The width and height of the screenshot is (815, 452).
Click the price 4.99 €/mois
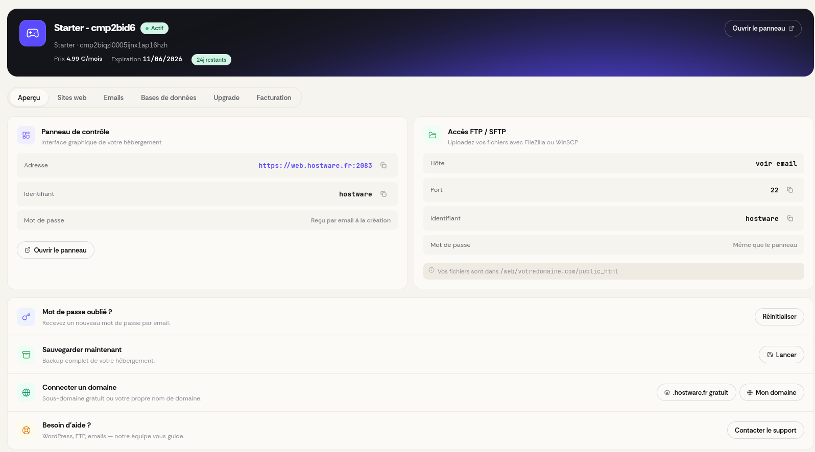pyautogui.click(x=84, y=59)
